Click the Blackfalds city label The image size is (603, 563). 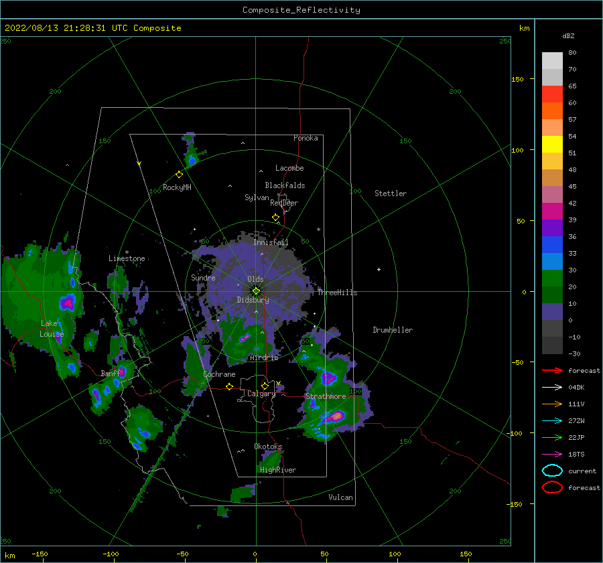point(285,185)
